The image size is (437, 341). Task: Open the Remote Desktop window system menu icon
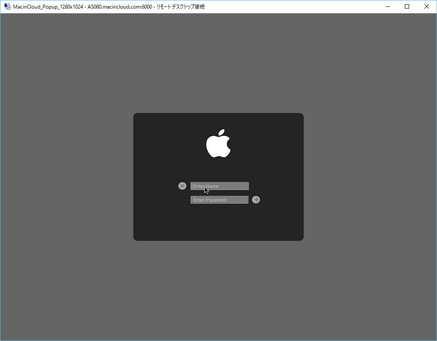[7, 7]
